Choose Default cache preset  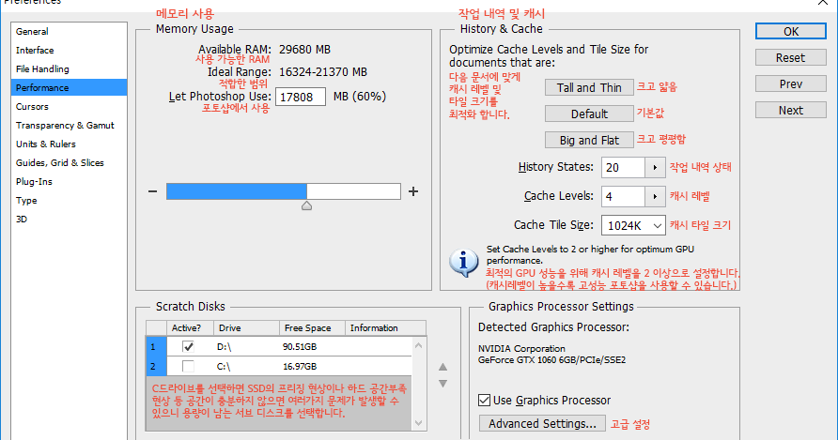pos(589,114)
